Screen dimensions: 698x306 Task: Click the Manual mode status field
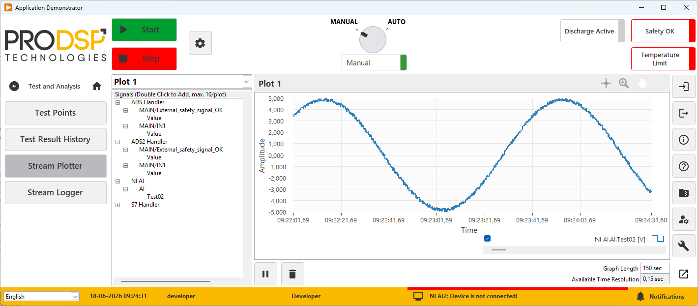(x=374, y=62)
